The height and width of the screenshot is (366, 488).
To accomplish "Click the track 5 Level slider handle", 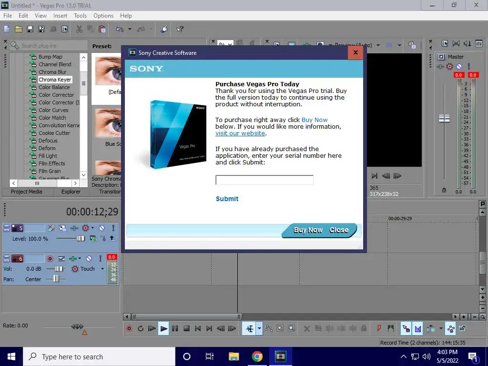I will (x=80, y=238).
